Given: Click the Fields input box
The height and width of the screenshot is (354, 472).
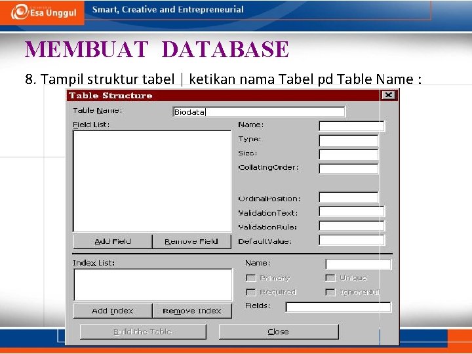Looking at the screenshot, I should tap(338, 307).
